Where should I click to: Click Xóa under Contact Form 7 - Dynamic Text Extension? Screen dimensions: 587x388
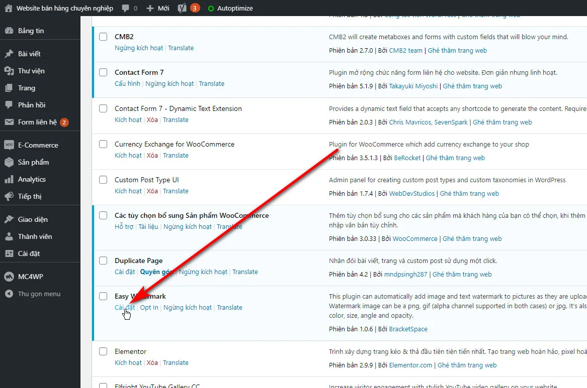[152, 119]
